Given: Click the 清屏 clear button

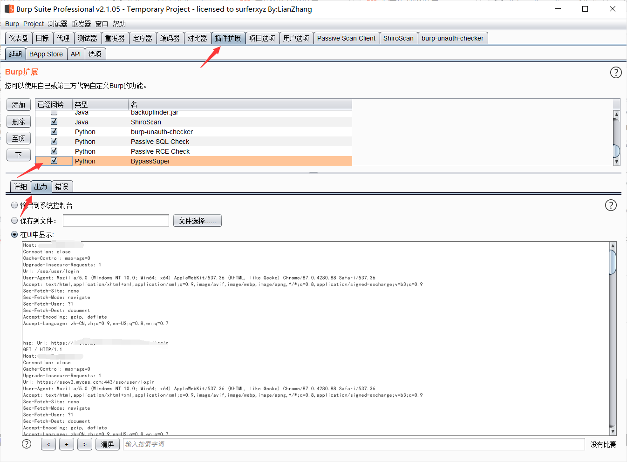Looking at the screenshot, I should [108, 444].
